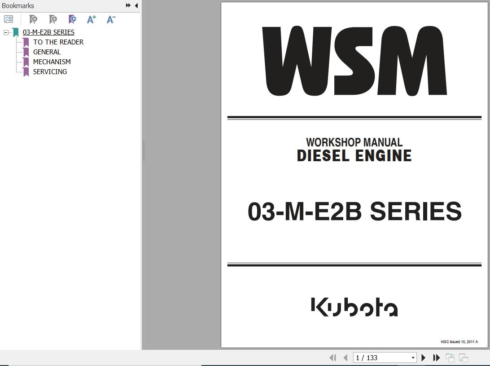Increase bookmark text size with A+ icon
Image resolution: width=490 pixels, height=366 pixels.
91,19
